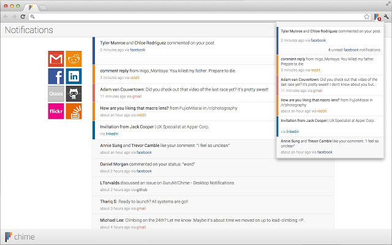Click popup linkedin link under Jack Cooper invitation

(x=293, y=132)
